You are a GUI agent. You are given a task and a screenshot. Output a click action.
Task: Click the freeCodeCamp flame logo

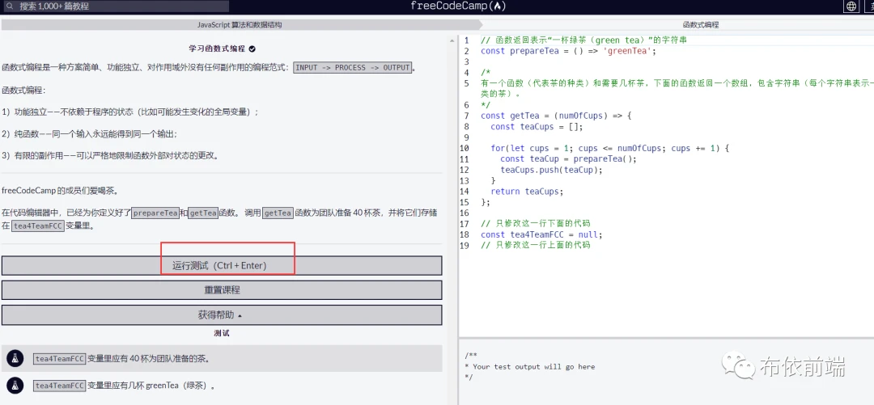[x=499, y=6]
